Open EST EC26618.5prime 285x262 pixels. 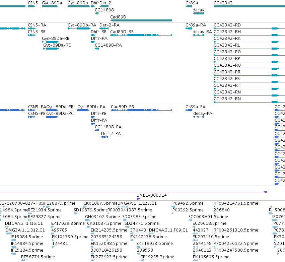pyautogui.click(x=210, y=223)
